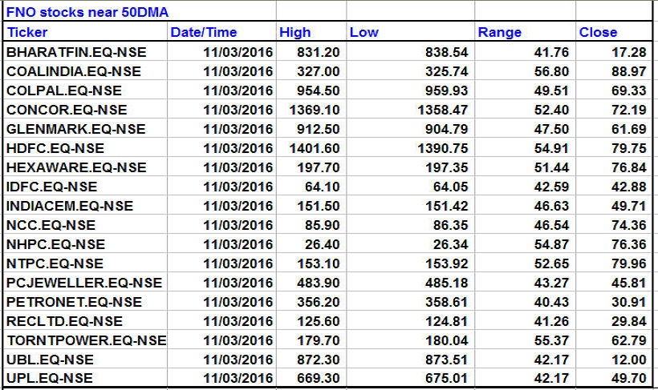Select Close value 49.70 for UPL

coord(629,378)
